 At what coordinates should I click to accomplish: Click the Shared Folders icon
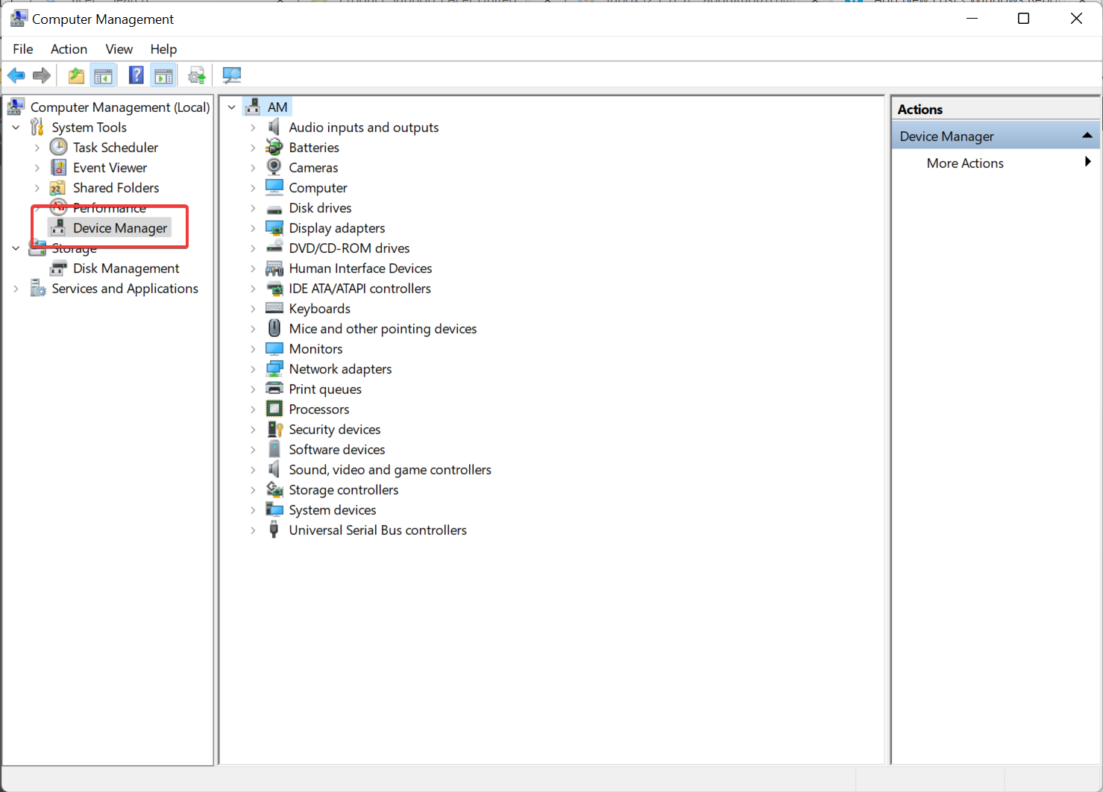(58, 188)
